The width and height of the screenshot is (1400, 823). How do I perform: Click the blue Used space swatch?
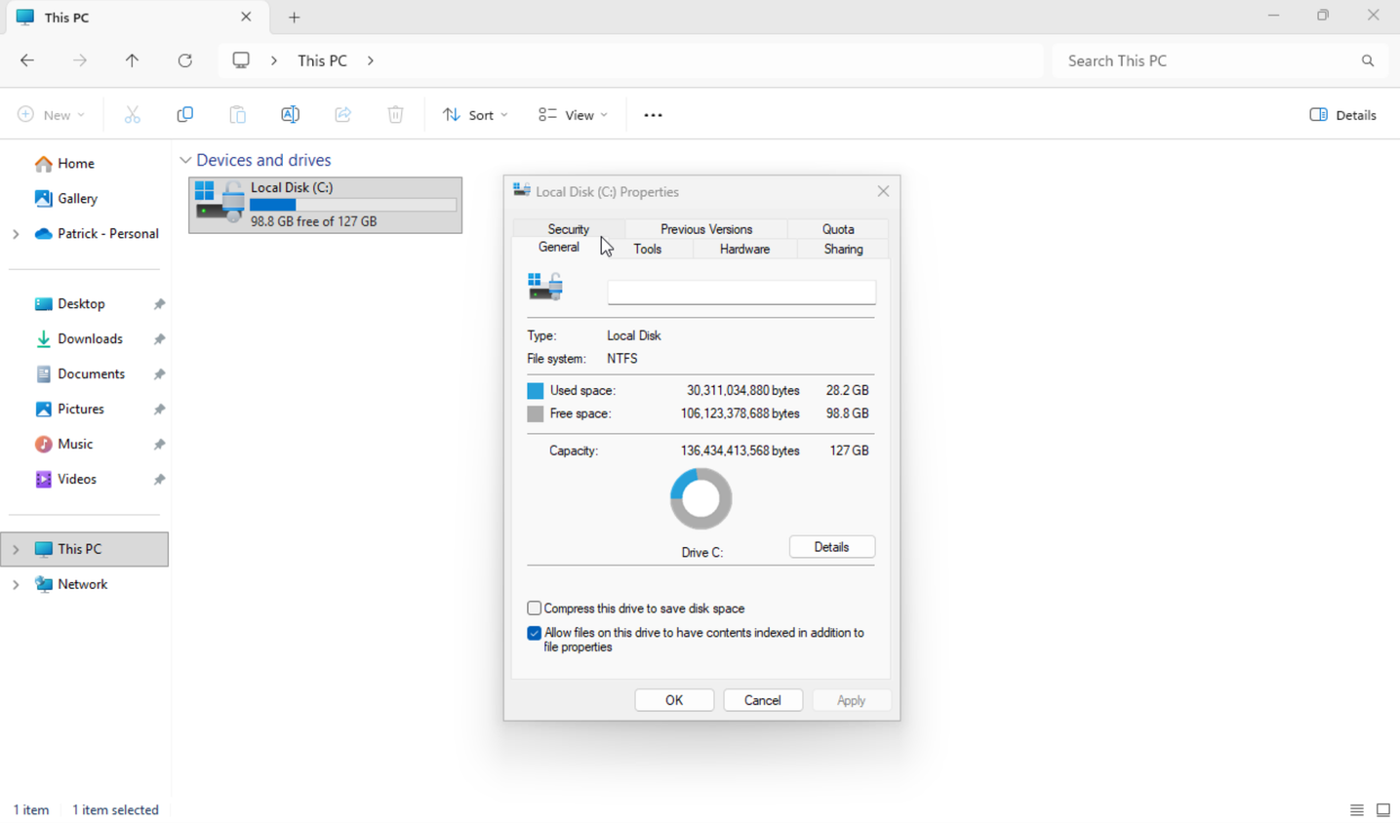535,391
